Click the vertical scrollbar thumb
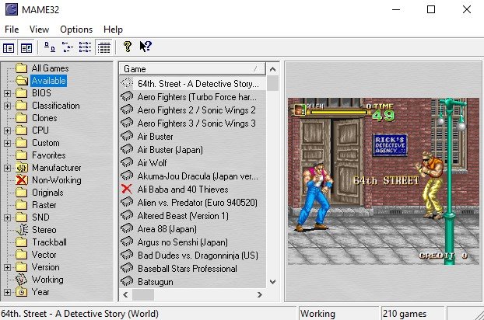This screenshot has height=320, width=484. (272, 83)
